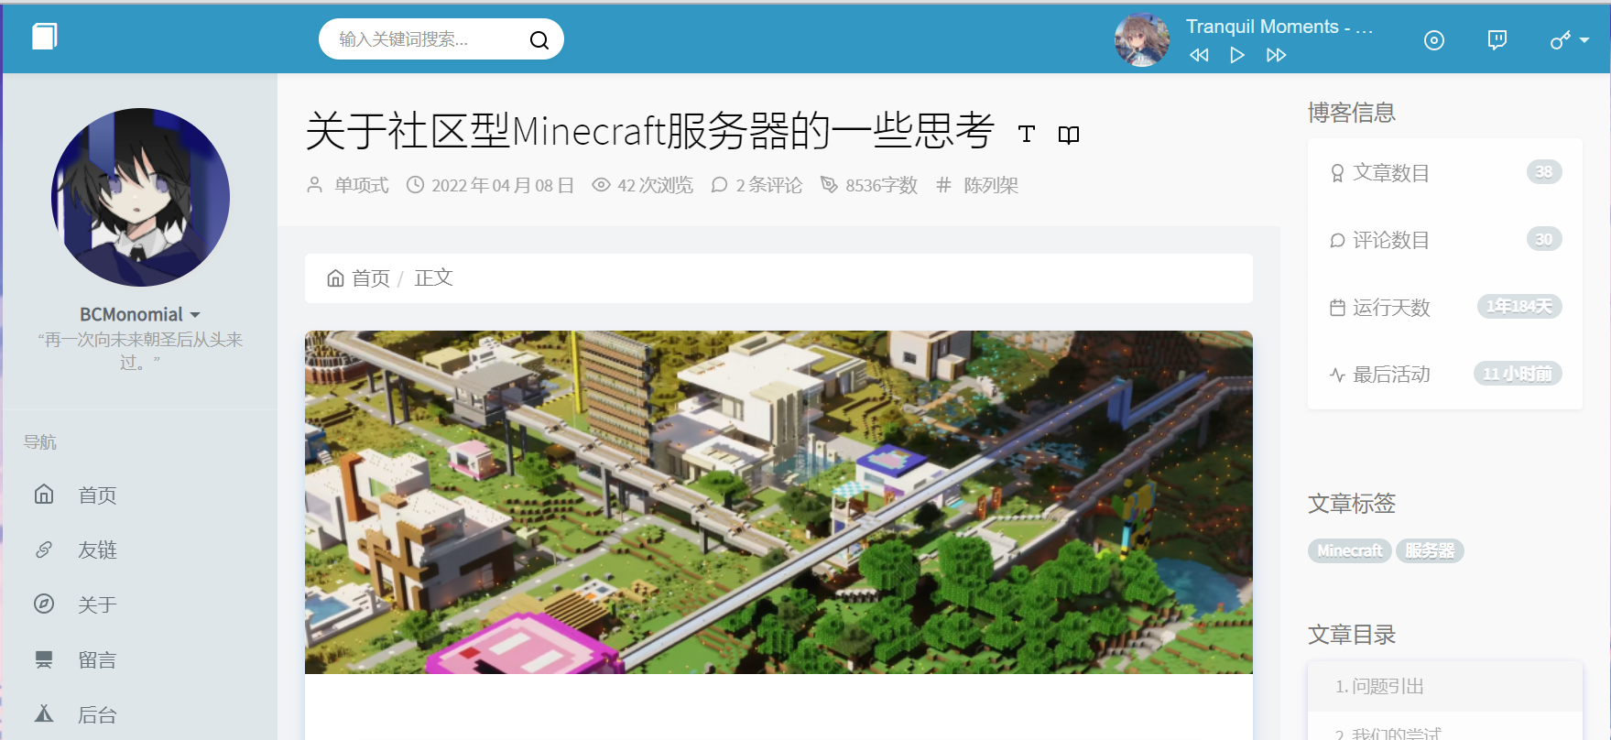This screenshot has width=1611, height=740.
Task: Click the eye icon beside view count
Action: click(601, 185)
